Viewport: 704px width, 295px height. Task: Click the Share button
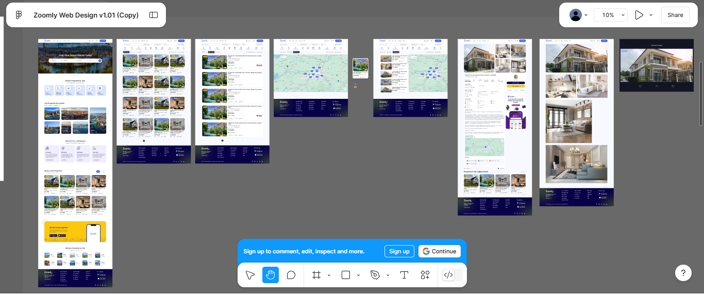pyautogui.click(x=675, y=15)
